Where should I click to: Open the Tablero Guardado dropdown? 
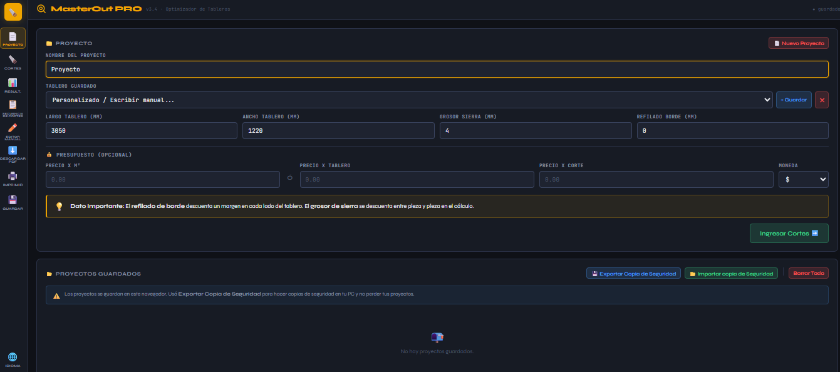coord(409,100)
